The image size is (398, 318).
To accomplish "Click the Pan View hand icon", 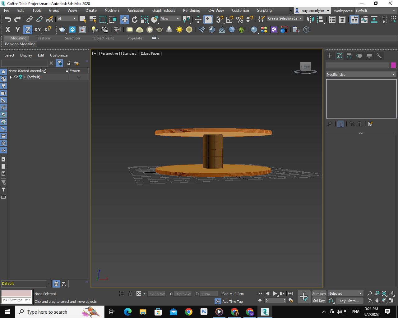I will (377, 301).
